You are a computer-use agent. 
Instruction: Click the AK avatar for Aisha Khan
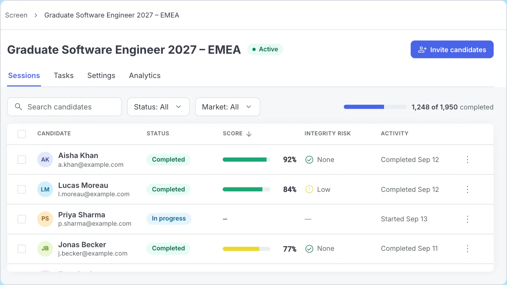(x=45, y=160)
